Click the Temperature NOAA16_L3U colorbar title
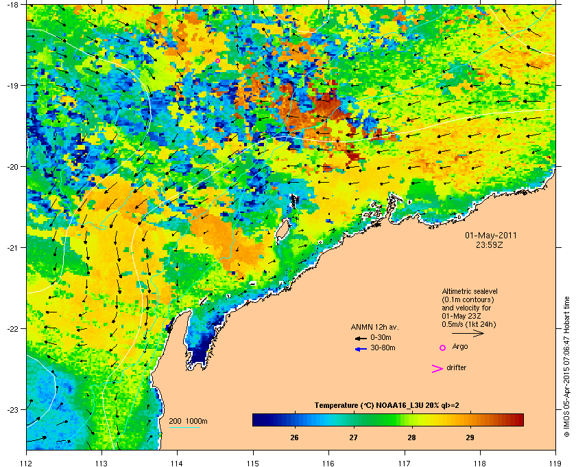The image size is (576, 467). click(387, 406)
